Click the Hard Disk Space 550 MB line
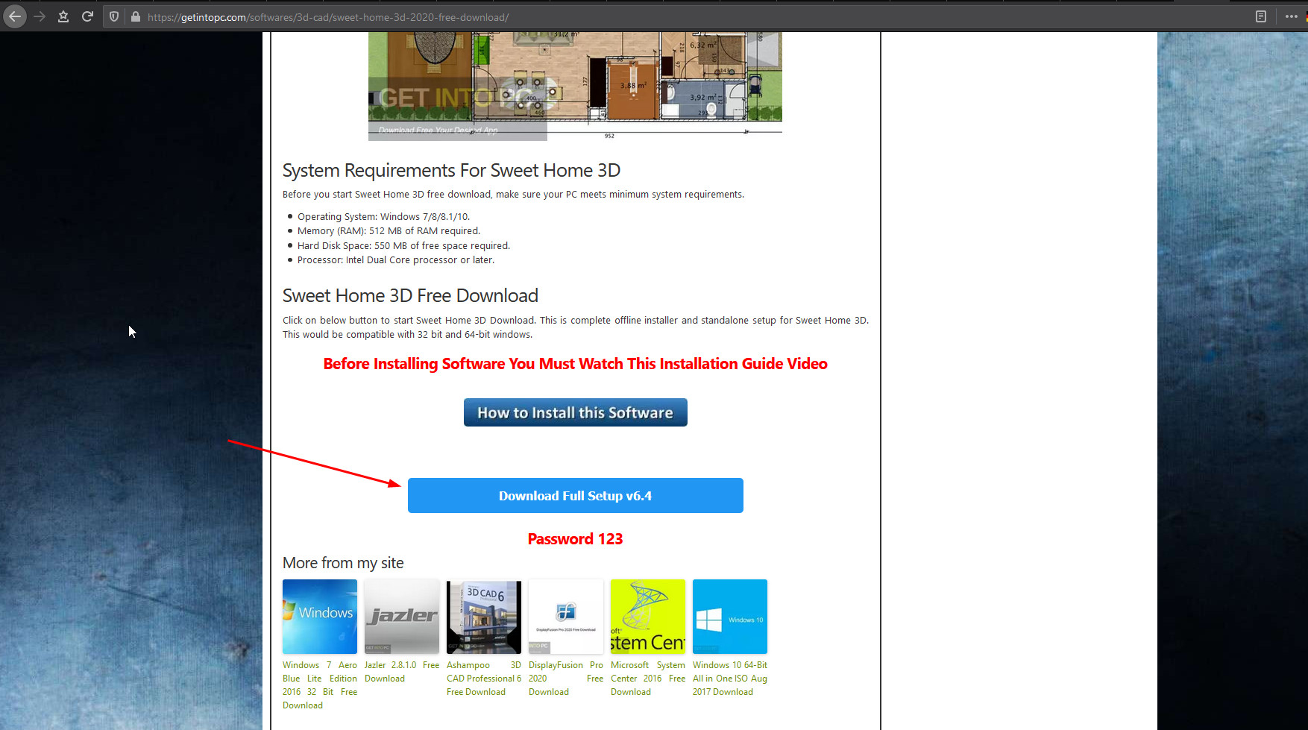 (x=403, y=246)
